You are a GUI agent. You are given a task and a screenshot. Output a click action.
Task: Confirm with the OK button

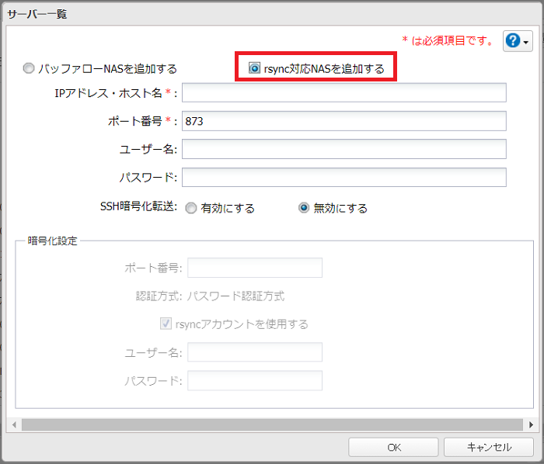click(393, 447)
